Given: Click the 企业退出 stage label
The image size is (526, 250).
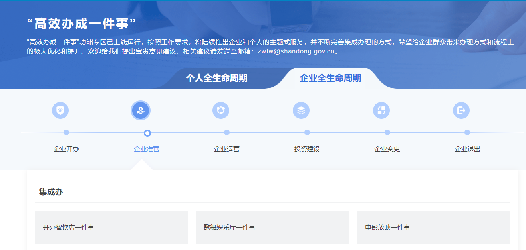Looking at the screenshot, I should [467, 149].
